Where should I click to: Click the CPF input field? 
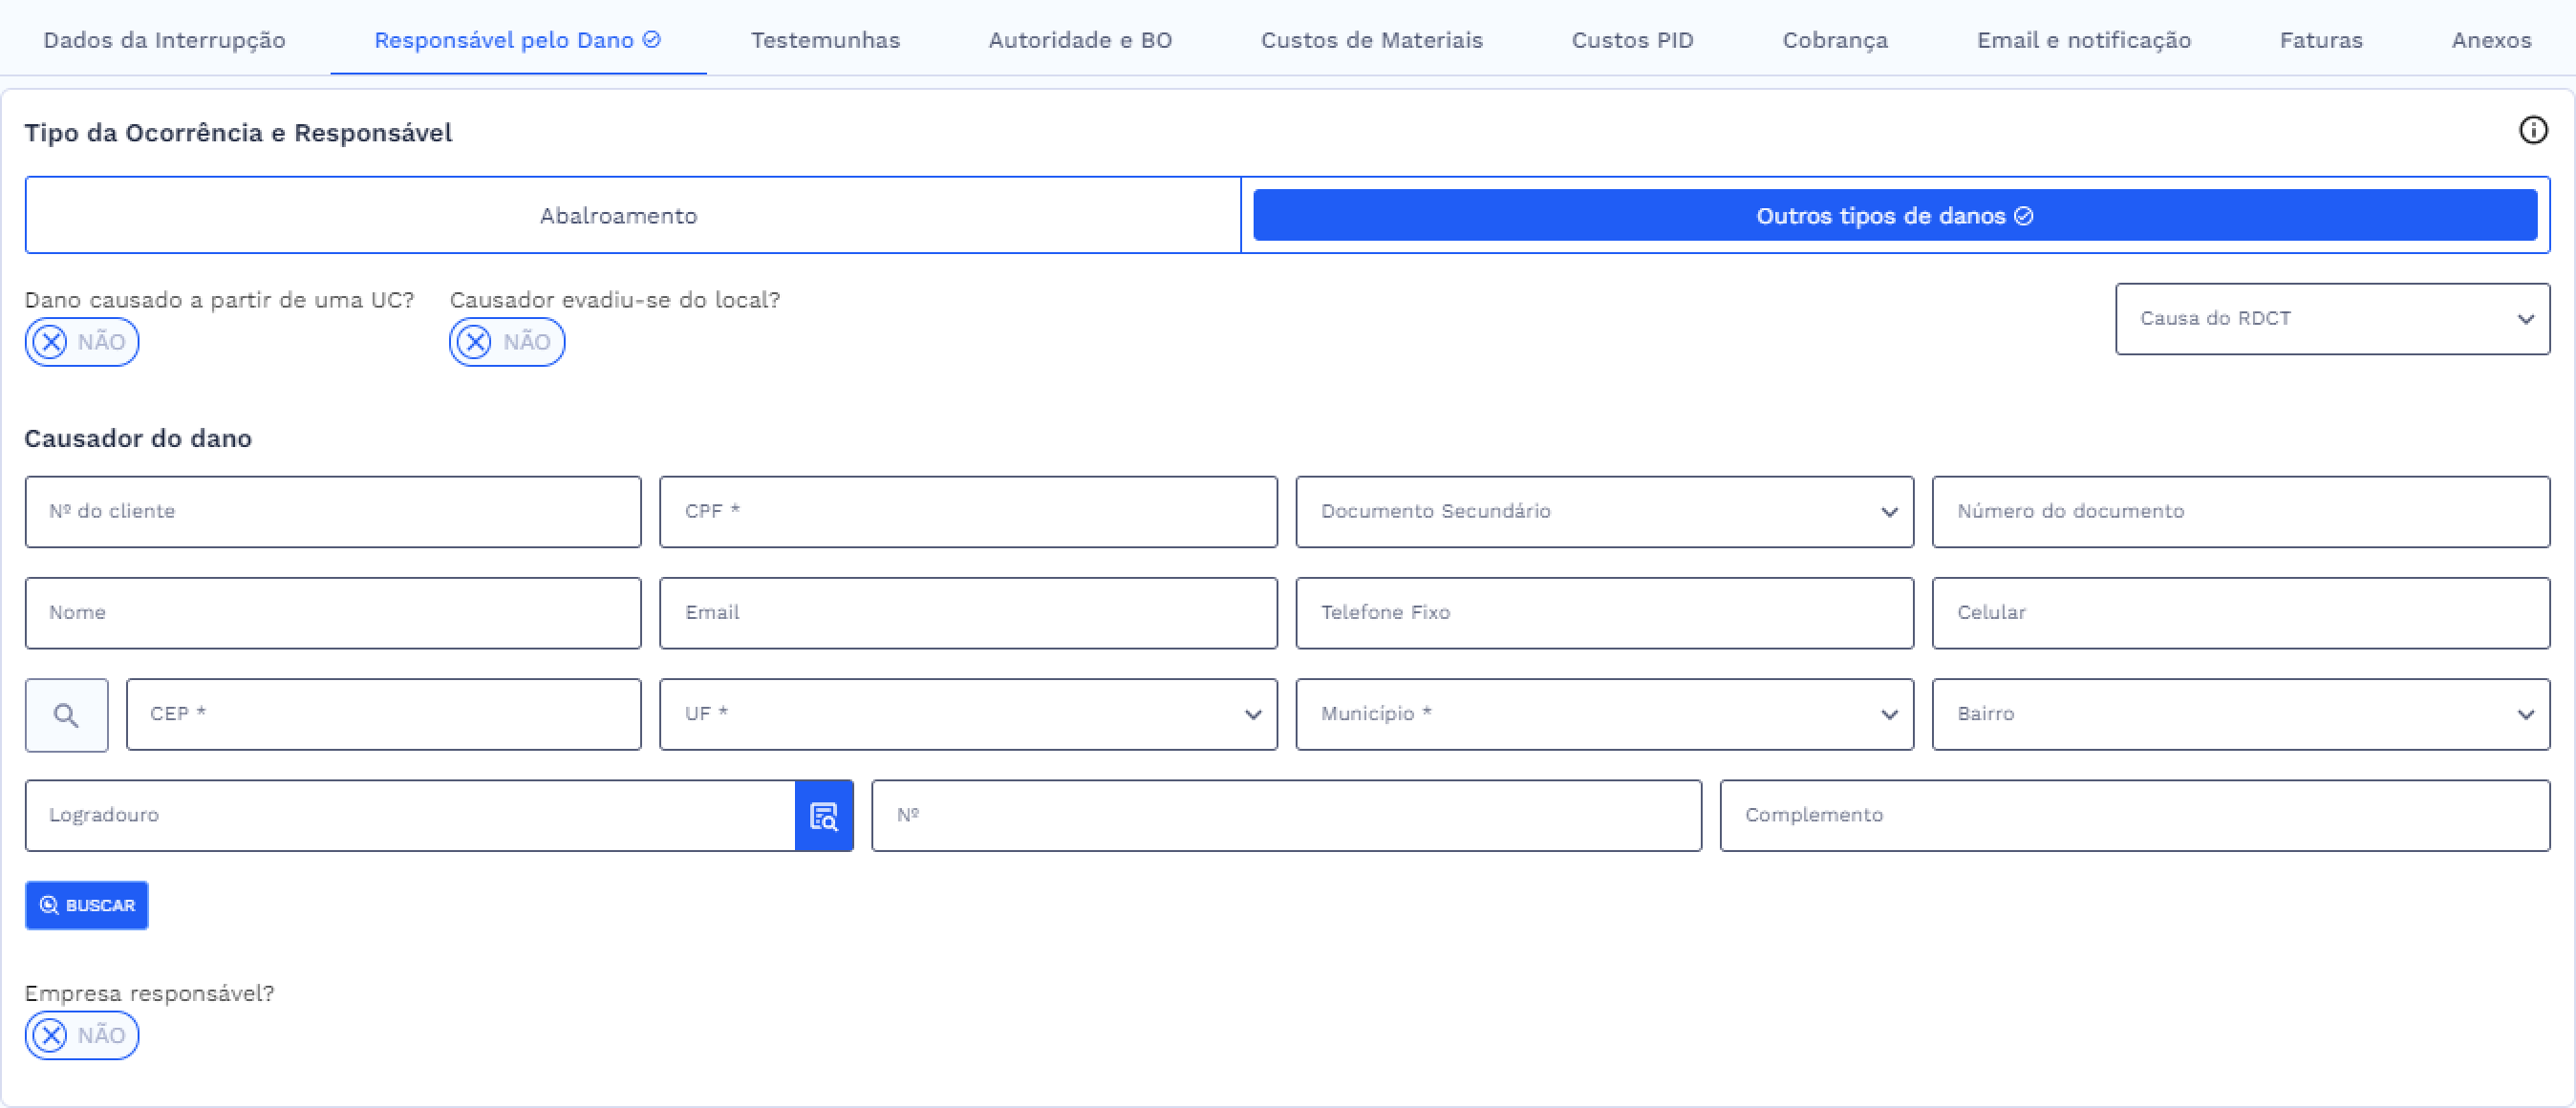(967, 512)
